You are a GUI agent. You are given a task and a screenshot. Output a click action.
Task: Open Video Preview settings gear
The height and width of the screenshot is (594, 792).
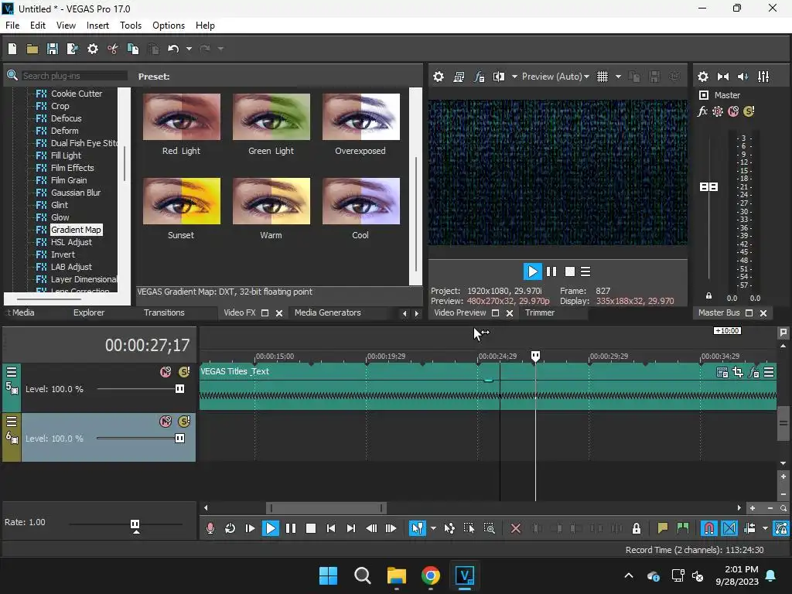pos(439,77)
